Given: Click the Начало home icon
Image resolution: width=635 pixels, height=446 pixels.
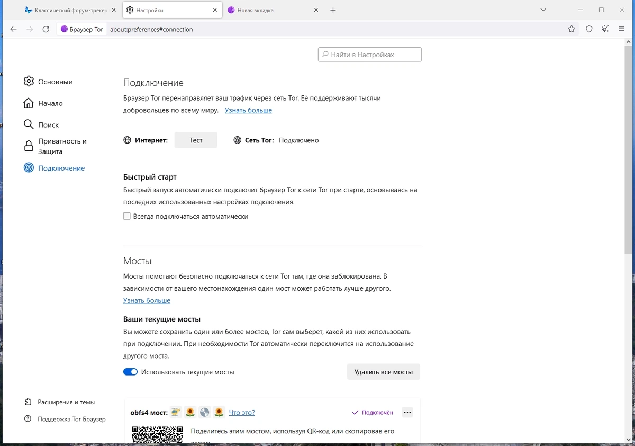Looking at the screenshot, I should coord(29,103).
